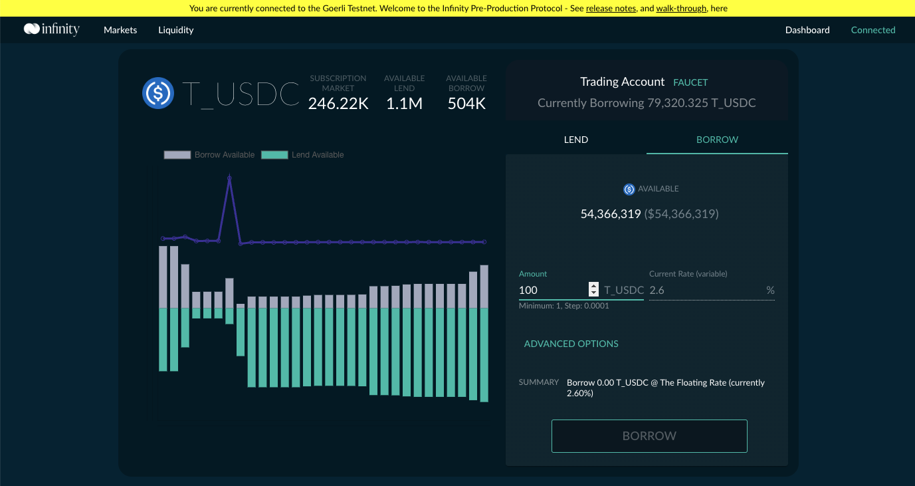Click the last grey borrow bar on chart
Image resolution: width=915 pixels, height=486 pixels.
(484, 287)
